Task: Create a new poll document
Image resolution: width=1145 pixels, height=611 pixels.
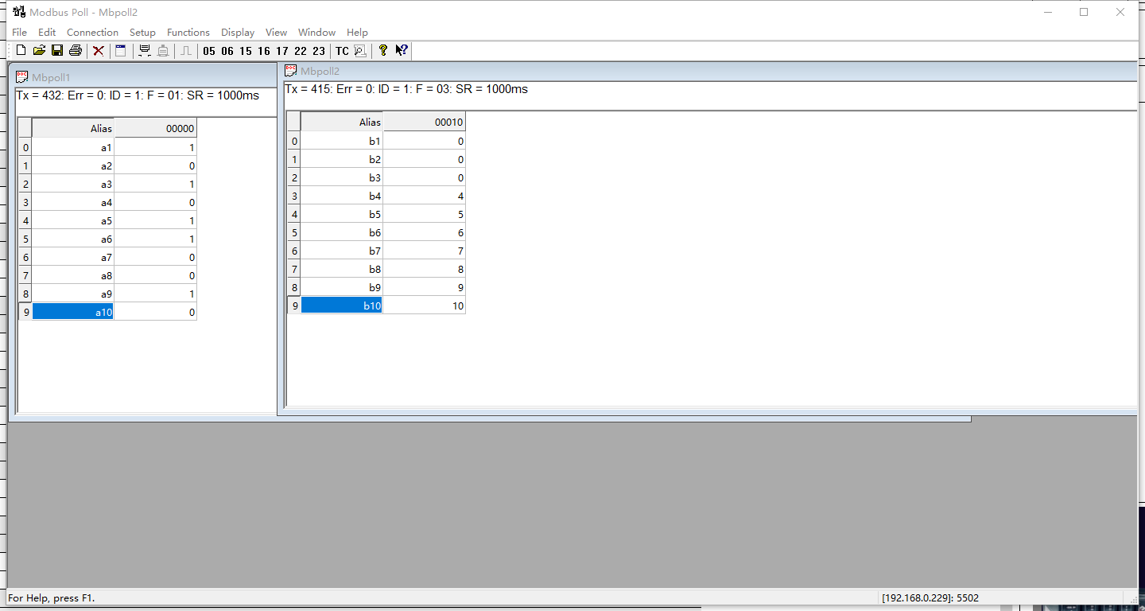Action: 21,51
